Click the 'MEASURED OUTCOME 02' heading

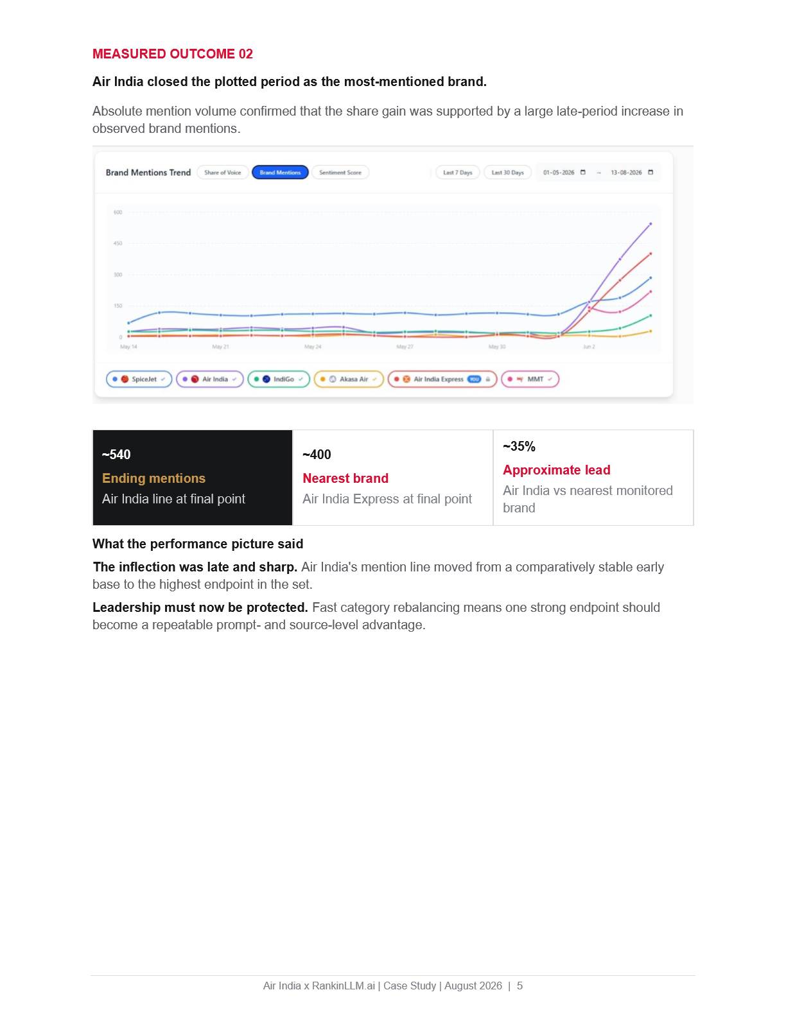173,54
